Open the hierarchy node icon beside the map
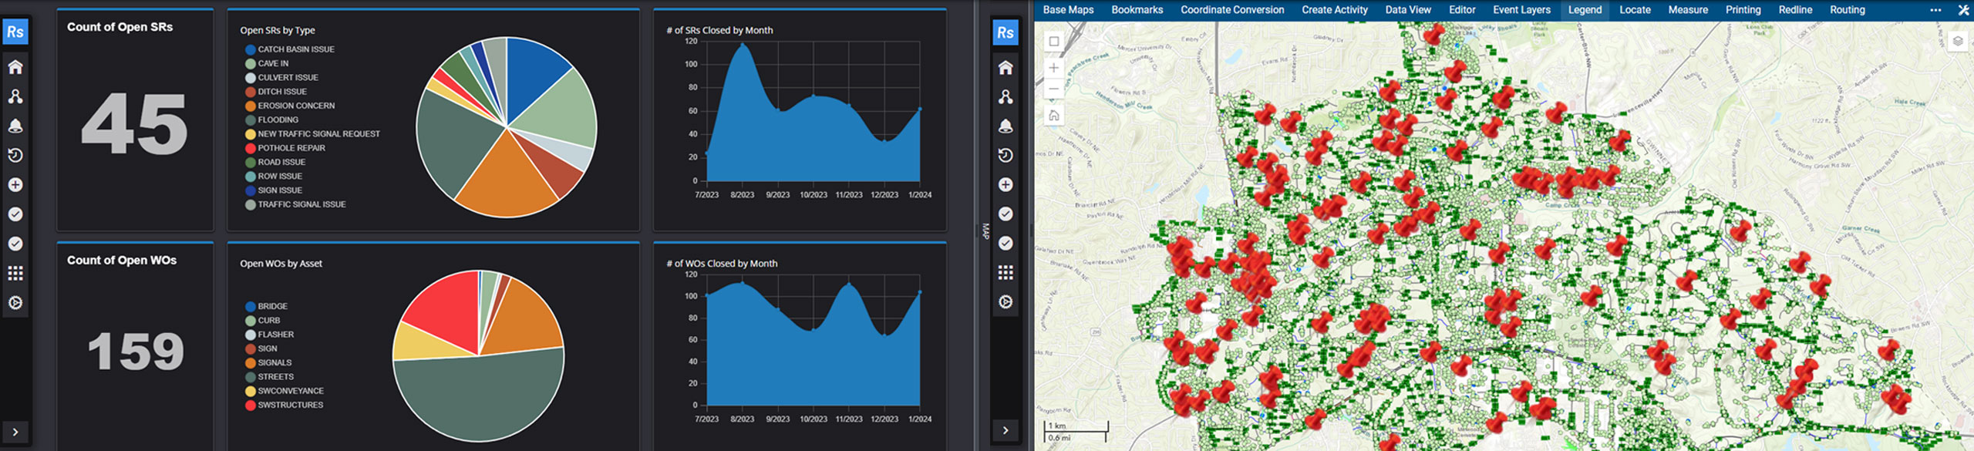This screenshot has width=1974, height=451. click(1006, 96)
